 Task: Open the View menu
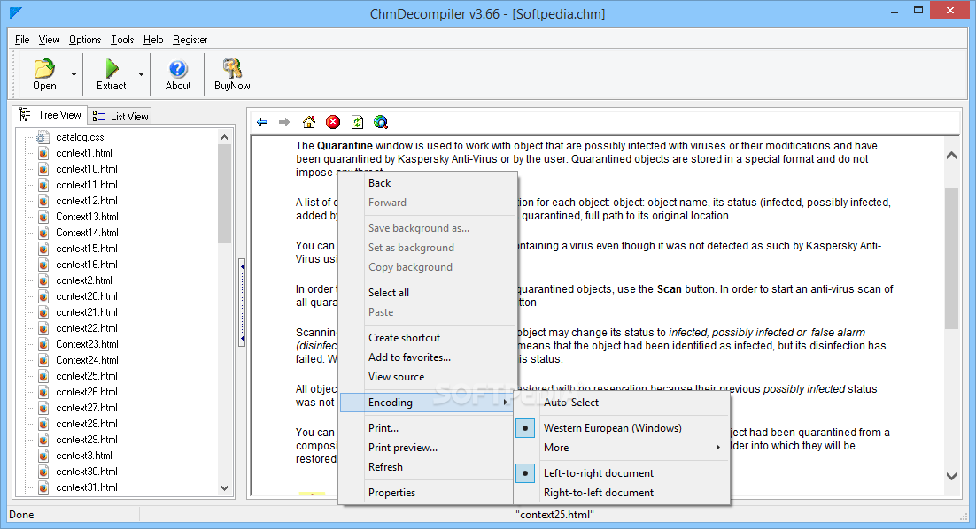50,40
